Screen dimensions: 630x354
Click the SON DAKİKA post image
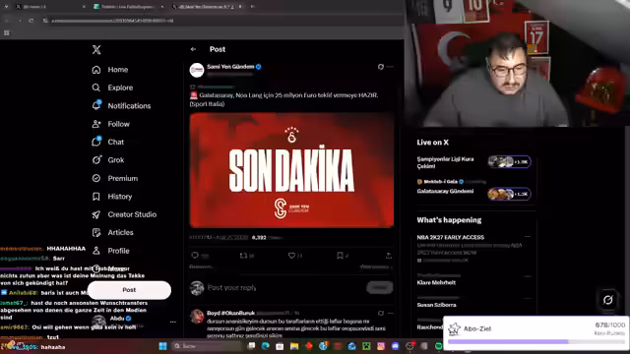[x=291, y=170]
